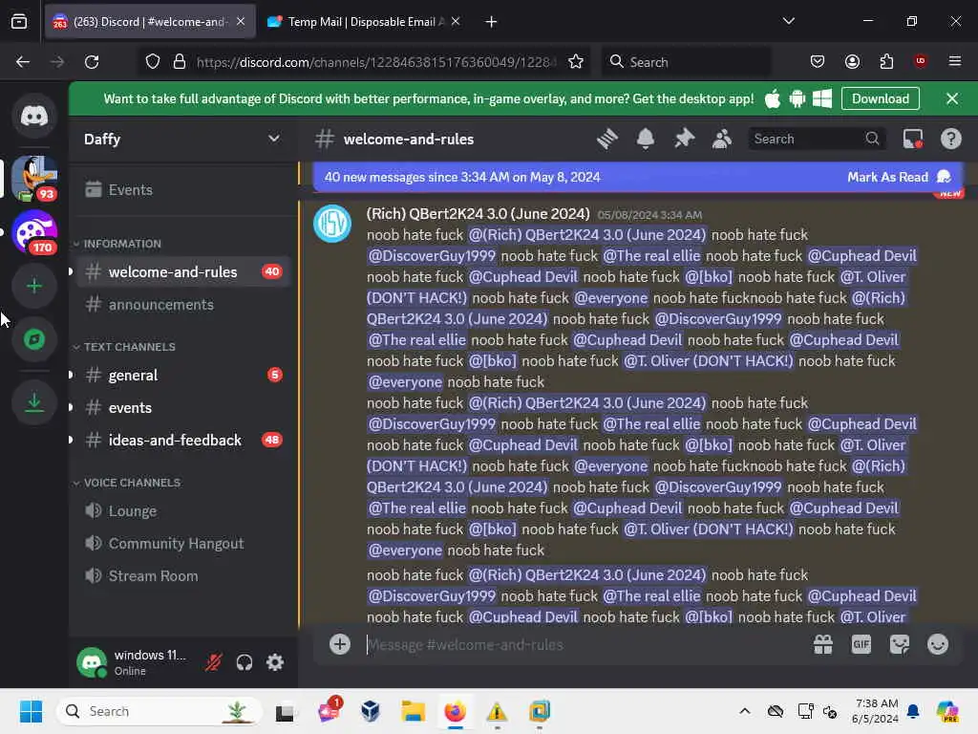Open the events text channel
The width and height of the screenshot is (978, 734).
(183, 407)
